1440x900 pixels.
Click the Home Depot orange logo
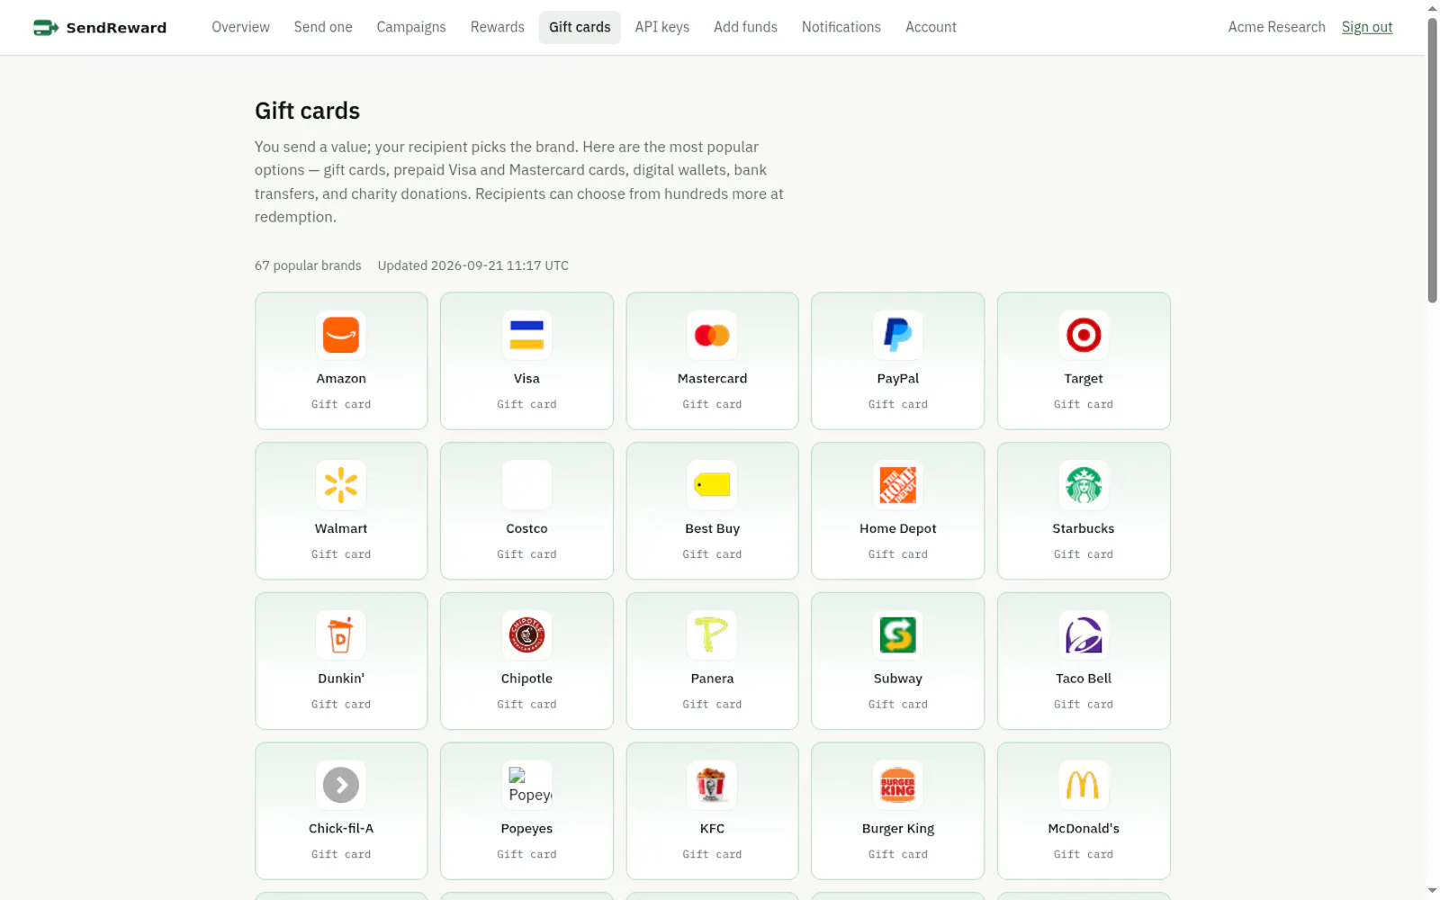898,485
